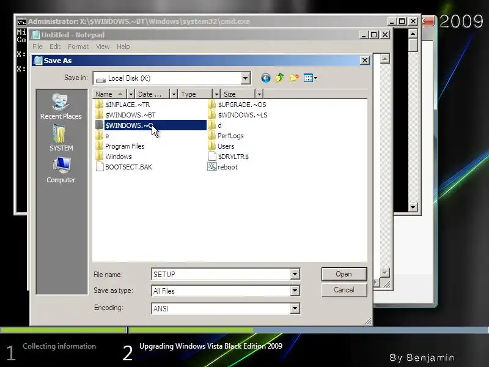Expand the Encoding dropdown

coord(295,309)
